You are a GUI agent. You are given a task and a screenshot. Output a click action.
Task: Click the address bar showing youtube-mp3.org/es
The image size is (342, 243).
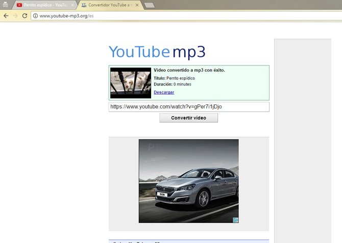click(187, 16)
